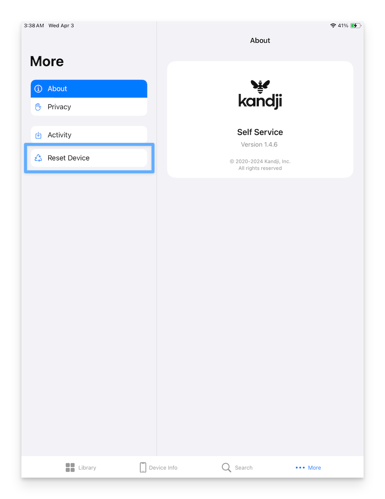Click the Version 1.4.6 text
This screenshot has height=499, width=385.
[x=259, y=145]
